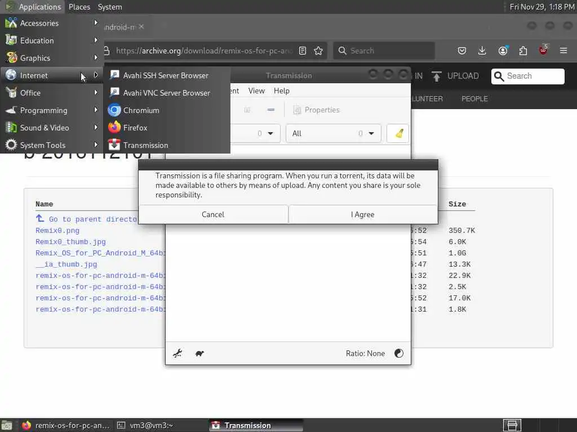Image resolution: width=577 pixels, height=432 pixels.
Task: Click Cancel in Transmission dialog
Action: click(x=213, y=214)
